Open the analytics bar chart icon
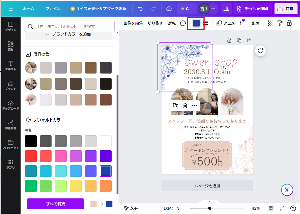This screenshot has height=214, width=300. pos(226,9)
